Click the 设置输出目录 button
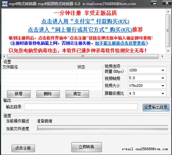172x155 pixels. pyautogui.click(x=156, y=107)
